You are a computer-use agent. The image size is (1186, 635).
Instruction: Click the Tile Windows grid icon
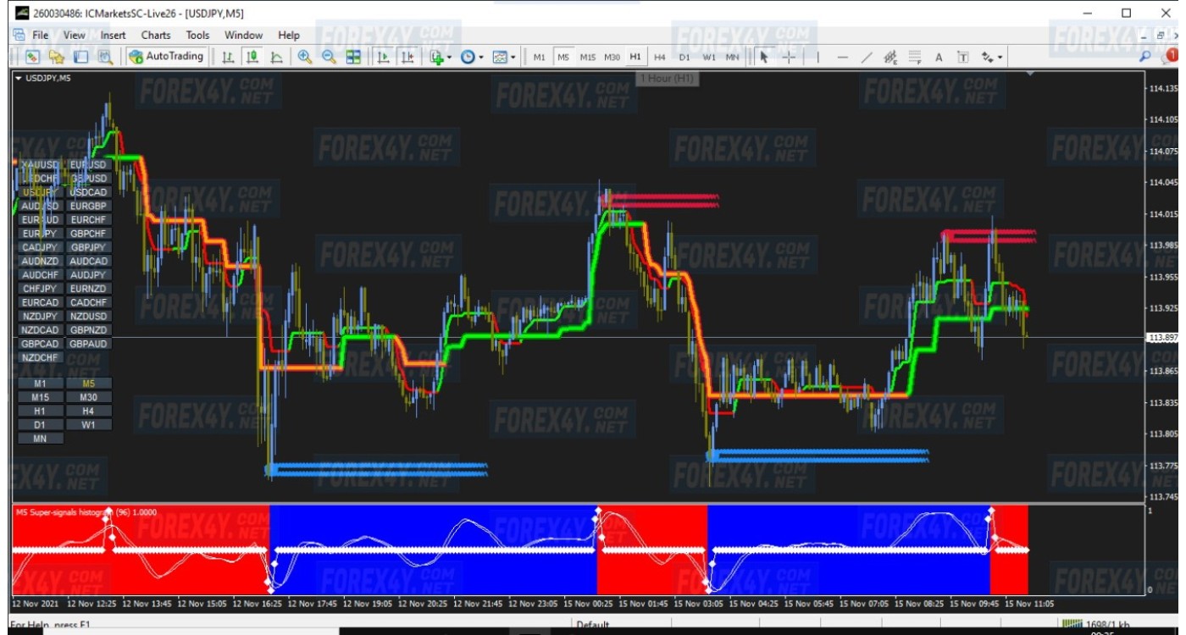[353, 57]
